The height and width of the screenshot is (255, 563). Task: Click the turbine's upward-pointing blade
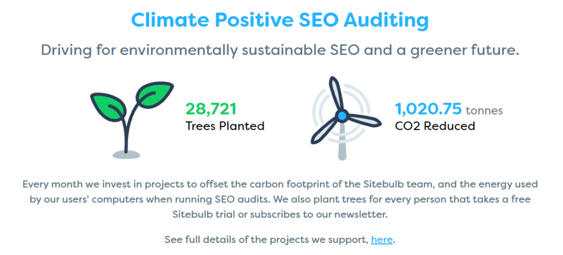point(335,93)
